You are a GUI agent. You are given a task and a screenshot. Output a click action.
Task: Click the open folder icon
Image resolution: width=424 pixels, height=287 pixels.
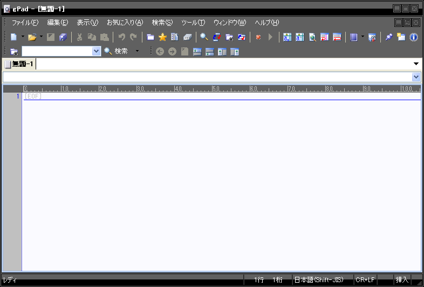(32, 37)
